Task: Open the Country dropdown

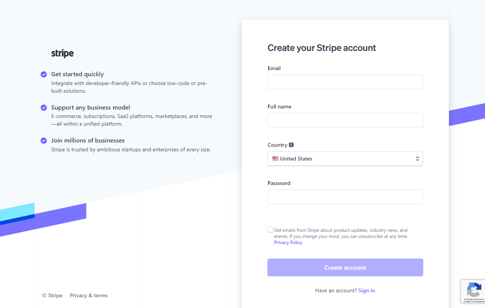Action: point(345,159)
